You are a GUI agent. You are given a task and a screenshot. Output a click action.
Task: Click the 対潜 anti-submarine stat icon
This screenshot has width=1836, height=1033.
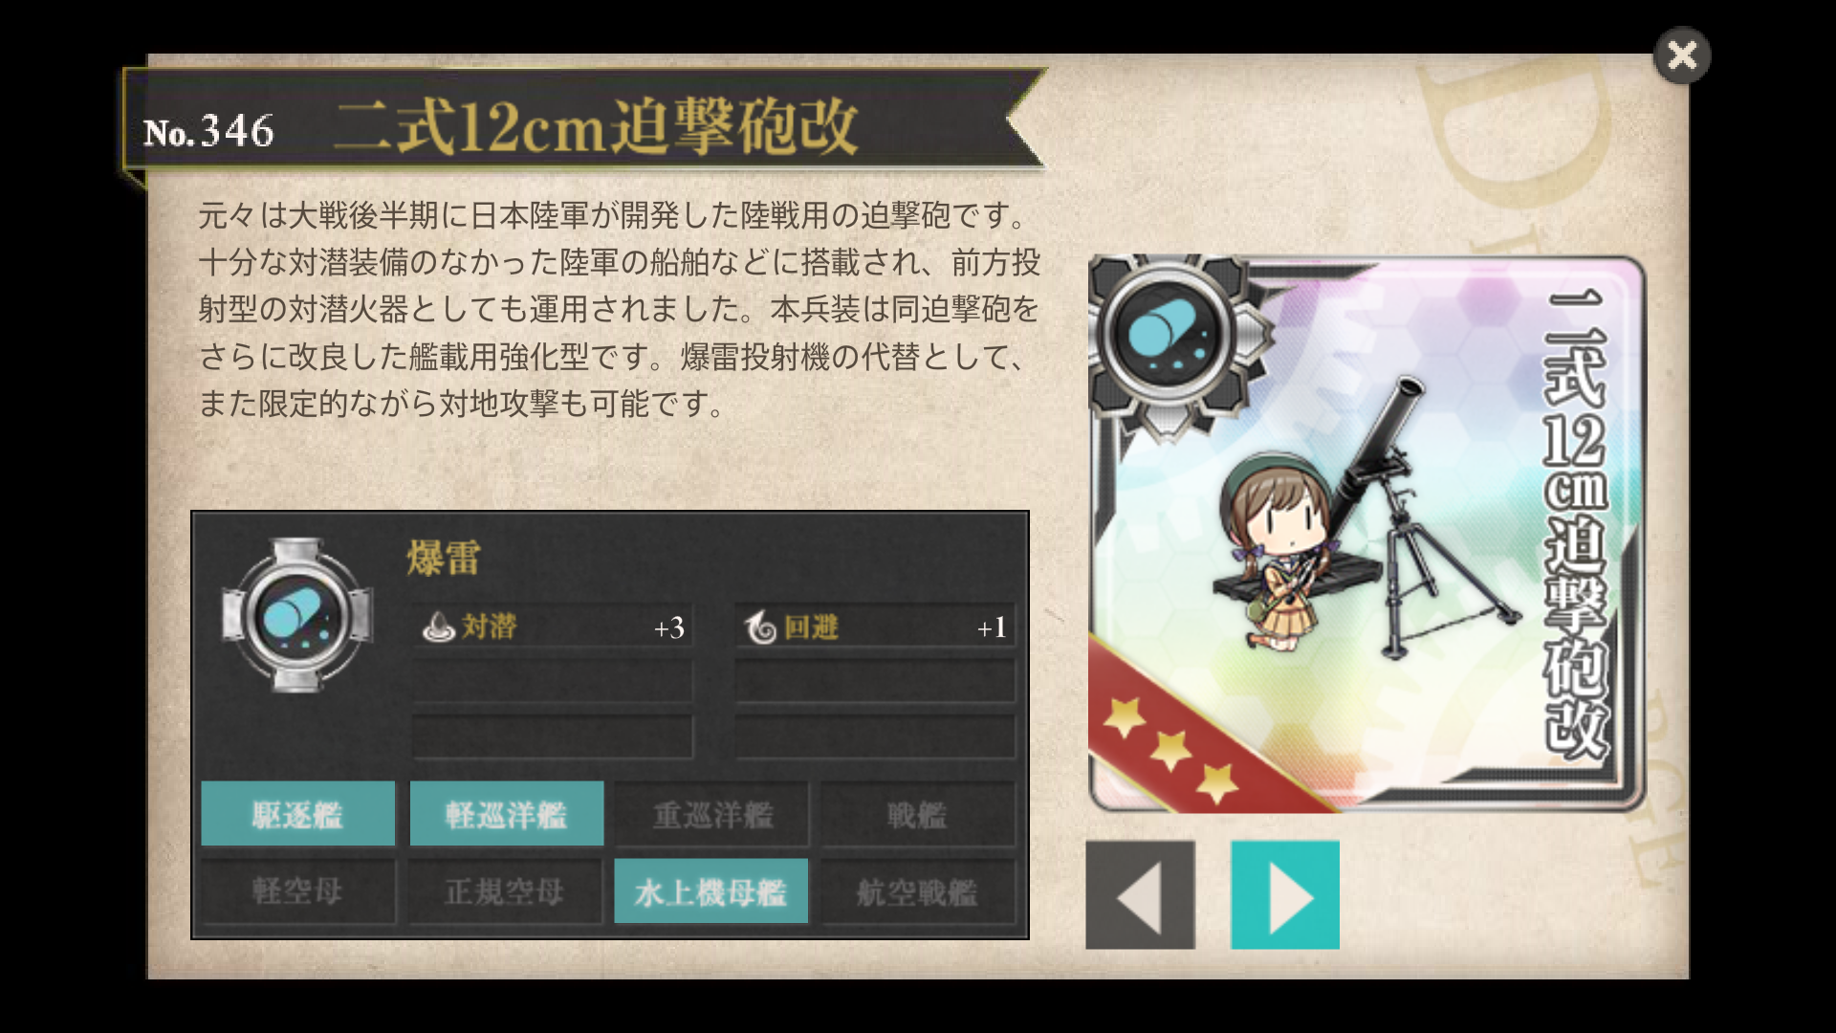coord(438,626)
